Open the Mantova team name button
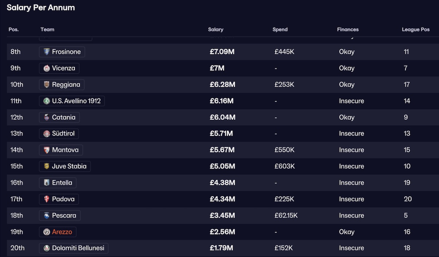Viewport: 439px width, 257px height. tap(65, 150)
